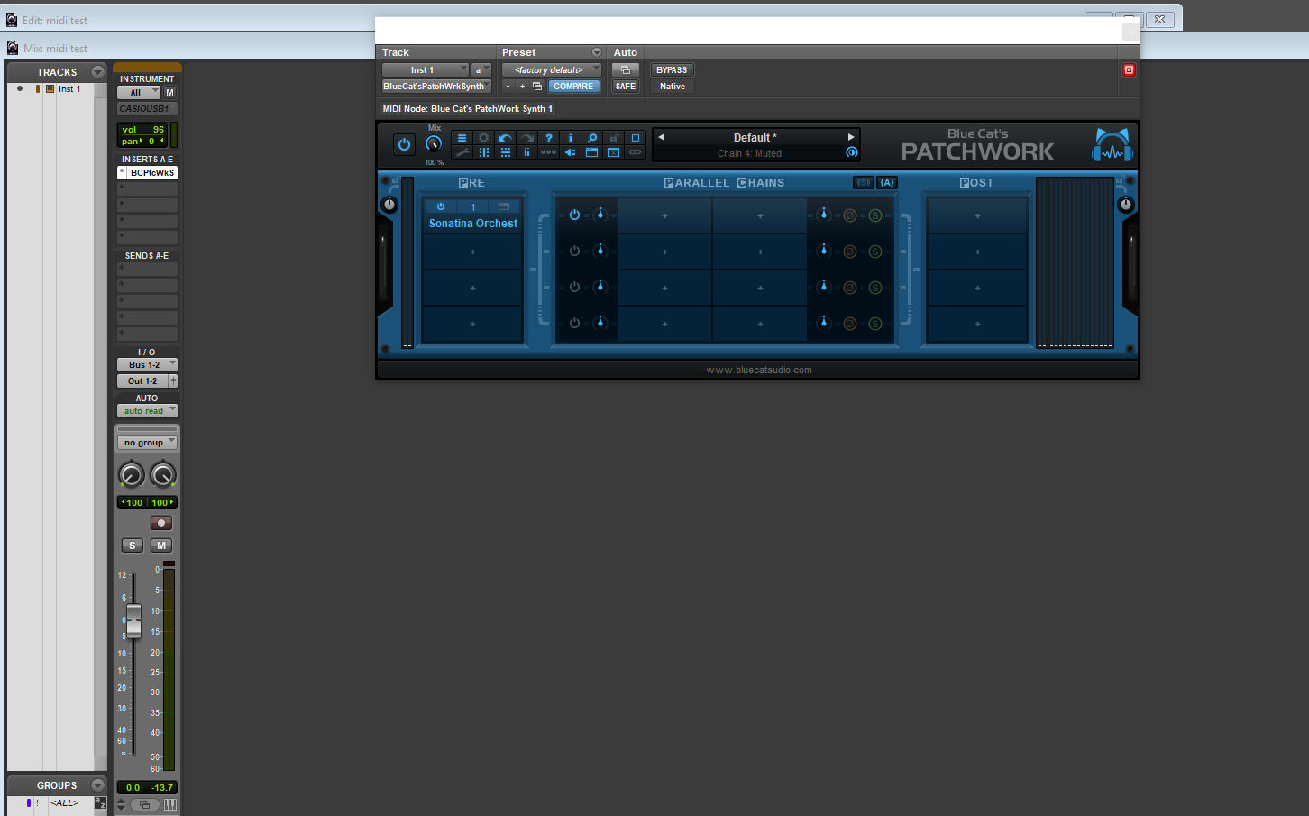The image size is (1309, 816).
Task: Open the insert position 'a' dropdown
Action: tap(481, 69)
